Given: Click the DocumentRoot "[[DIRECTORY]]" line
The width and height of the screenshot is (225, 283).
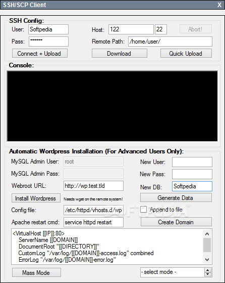Looking at the screenshot, I should (x=59, y=247).
